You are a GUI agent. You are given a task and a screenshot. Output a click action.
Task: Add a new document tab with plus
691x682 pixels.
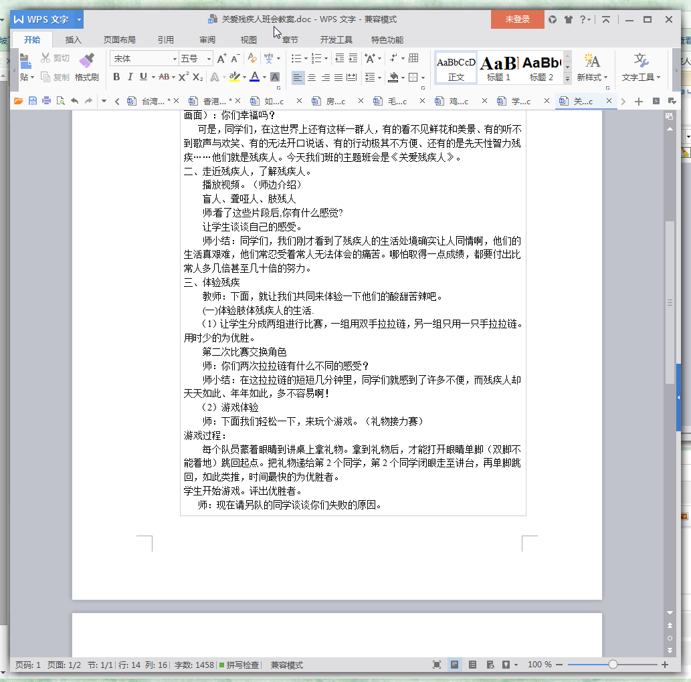pyautogui.click(x=639, y=102)
